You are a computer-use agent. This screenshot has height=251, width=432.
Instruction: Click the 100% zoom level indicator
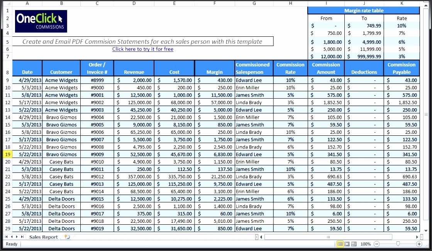[365, 244]
